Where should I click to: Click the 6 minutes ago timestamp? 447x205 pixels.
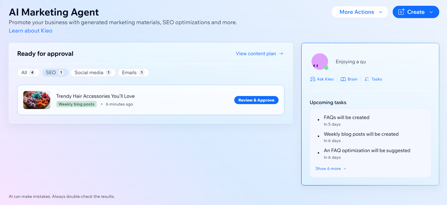tap(119, 104)
